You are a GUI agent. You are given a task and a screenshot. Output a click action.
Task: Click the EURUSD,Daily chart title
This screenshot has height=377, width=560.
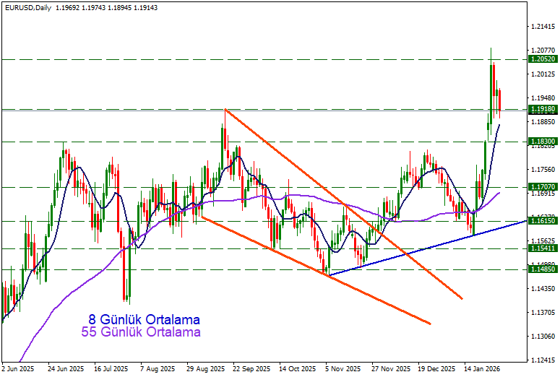pyautogui.click(x=27, y=6)
